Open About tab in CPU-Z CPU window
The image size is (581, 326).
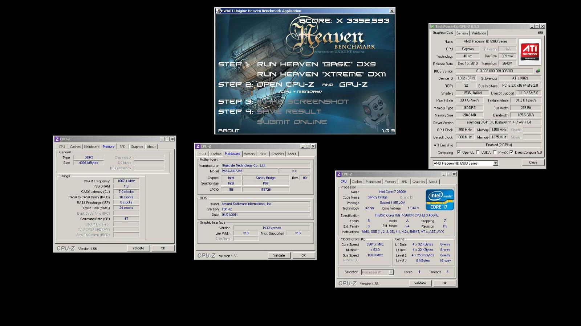coord(433,182)
